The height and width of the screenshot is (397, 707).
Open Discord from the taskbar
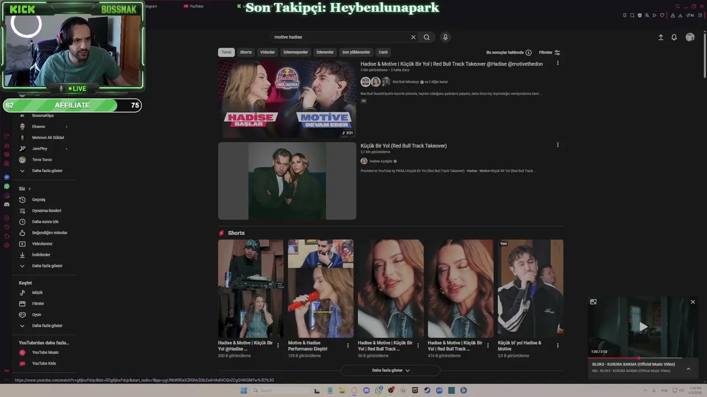366,390
